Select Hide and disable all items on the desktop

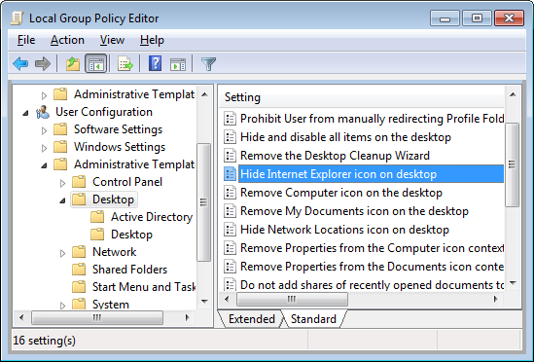(x=345, y=137)
